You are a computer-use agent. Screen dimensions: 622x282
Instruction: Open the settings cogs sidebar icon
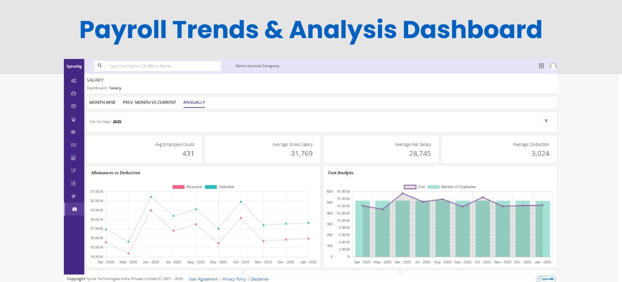pyautogui.click(x=73, y=81)
